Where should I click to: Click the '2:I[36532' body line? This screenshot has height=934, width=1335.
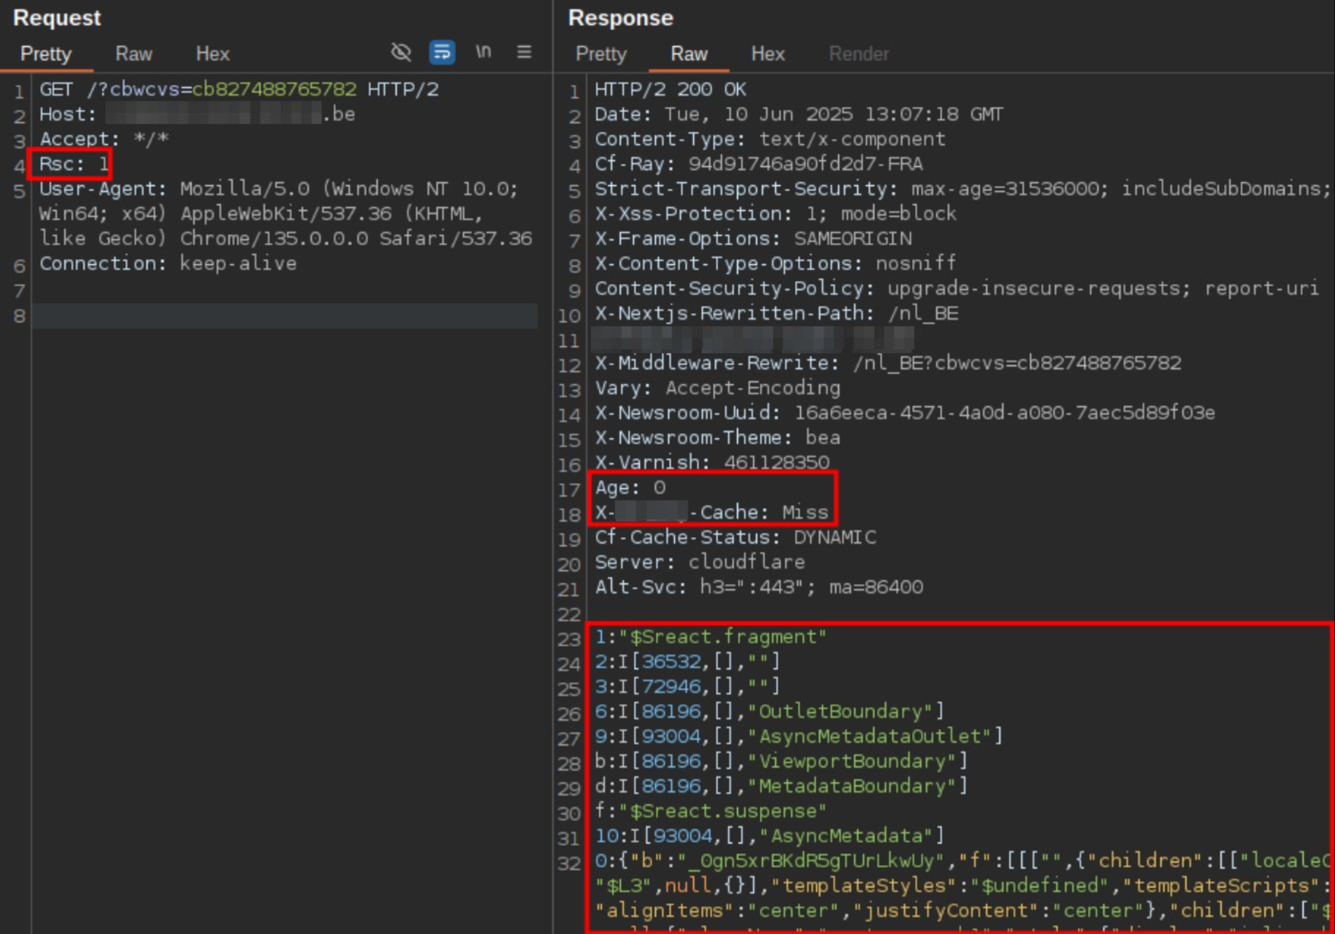(687, 662)
